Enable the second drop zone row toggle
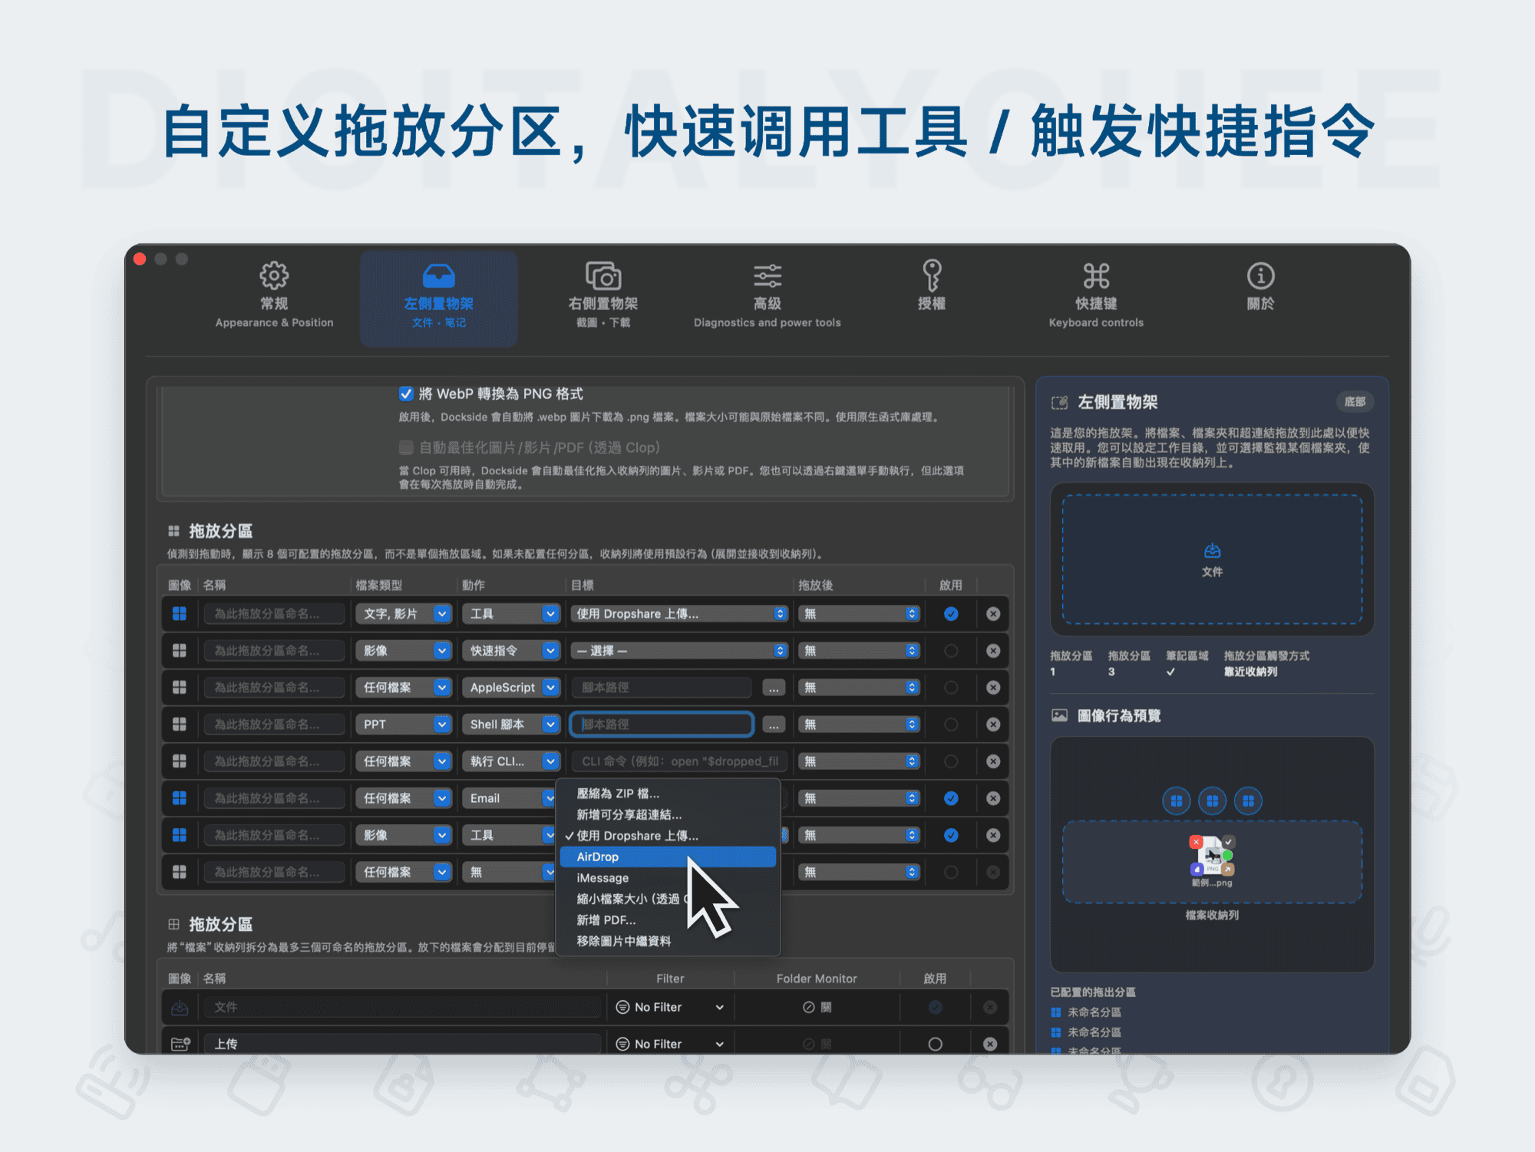This screenshot has width=1535, height=1152. (x=951, y=650)
